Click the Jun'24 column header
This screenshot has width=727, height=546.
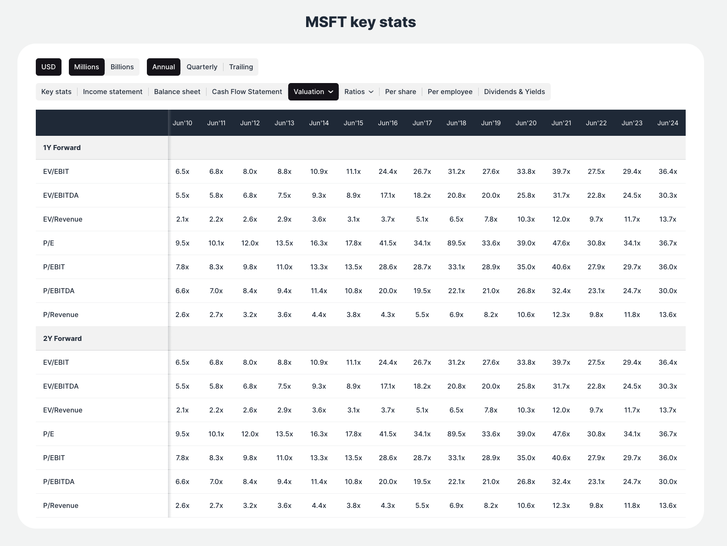tap(668, 123)
